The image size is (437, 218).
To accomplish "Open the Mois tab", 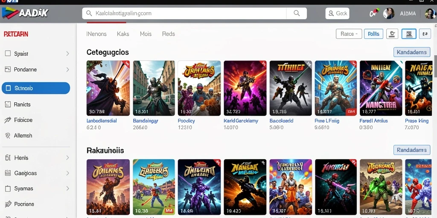I will pos(146,34).
